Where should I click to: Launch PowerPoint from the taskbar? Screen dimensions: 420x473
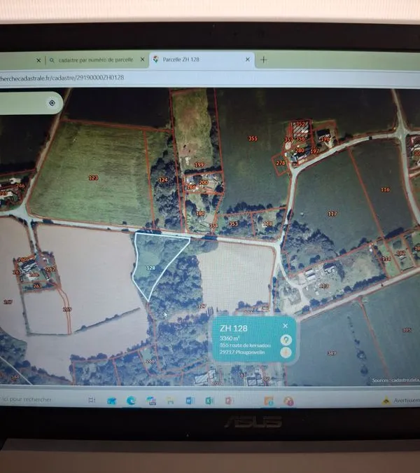[229, 401]
